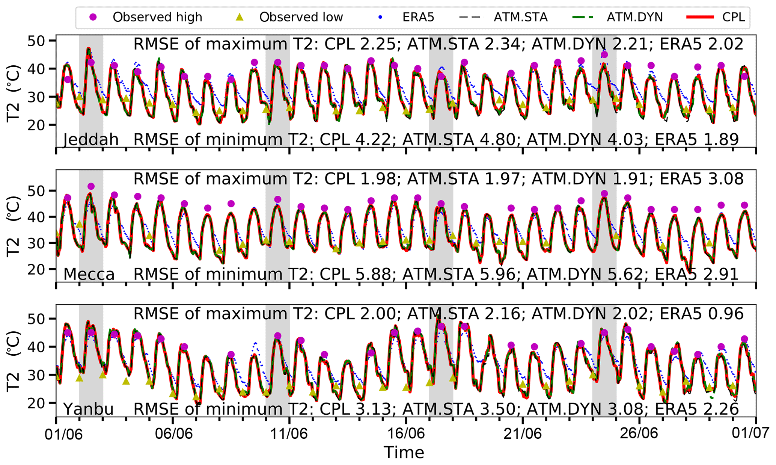The image size is (776, 465).
Task: Click the 01/07 x-axis date label
Action: [750, 433]
